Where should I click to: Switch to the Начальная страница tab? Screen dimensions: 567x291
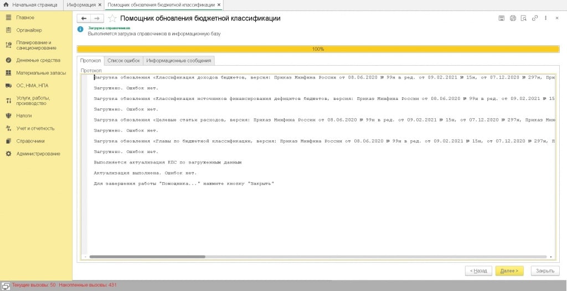coord(32,4)
